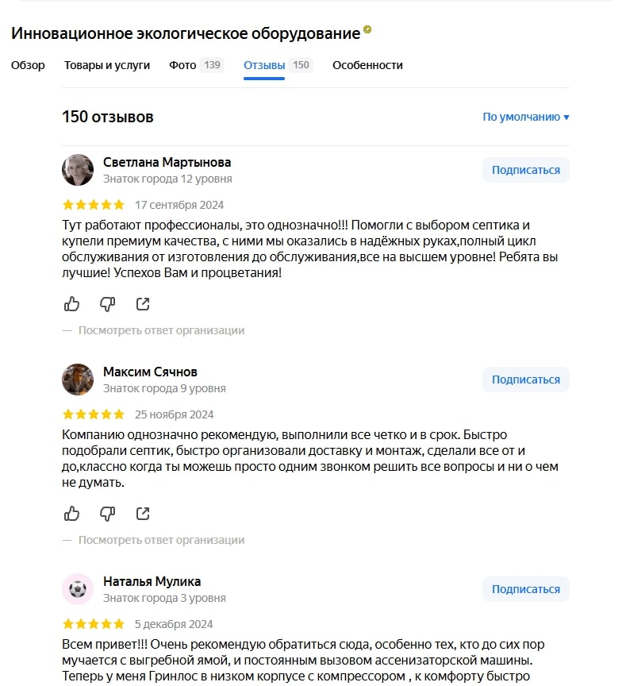Expand organization reply under Максим's review
Screen dimensions: 626x686
[x=161, y=540]
